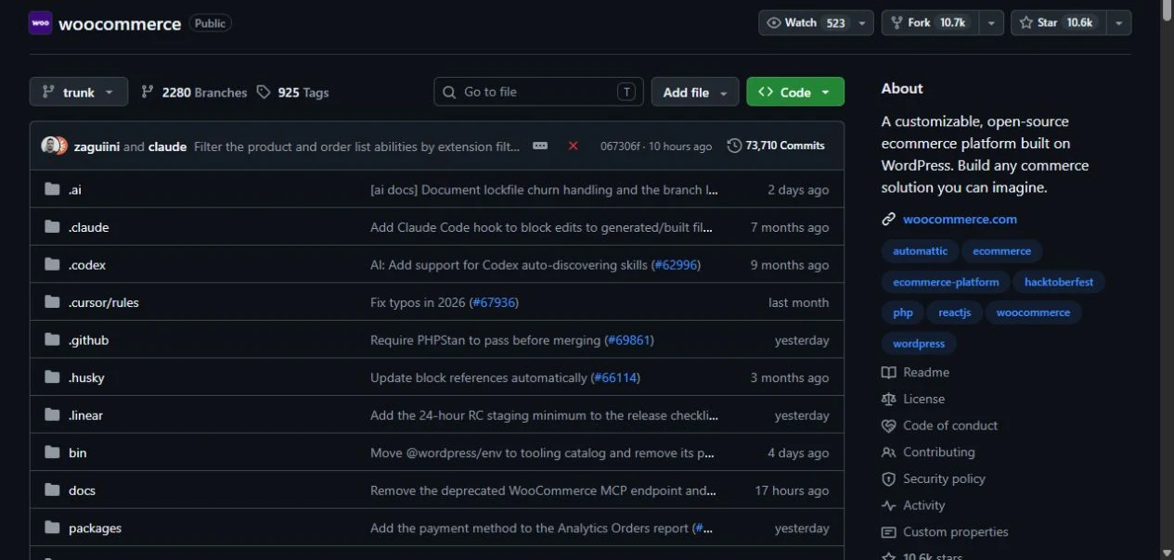Image resolution: width=1174 pixels, height=560 pixels.
Task: Open 'Move @wordpress/env to tooling catalog' commit
Action: (x=542, y=452)
